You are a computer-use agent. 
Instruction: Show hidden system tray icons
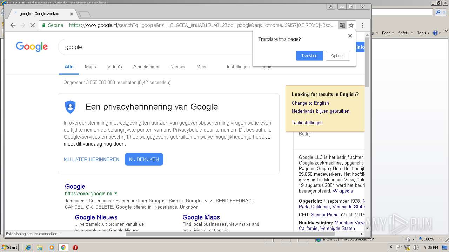click(x=391, y=247)
